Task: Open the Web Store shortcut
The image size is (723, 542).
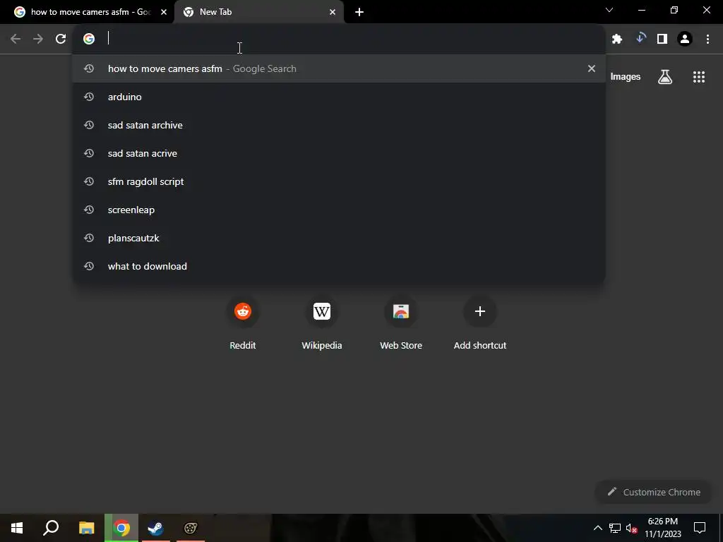Action: pos(401,323)
